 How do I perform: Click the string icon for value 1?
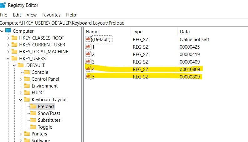(88, 47)
